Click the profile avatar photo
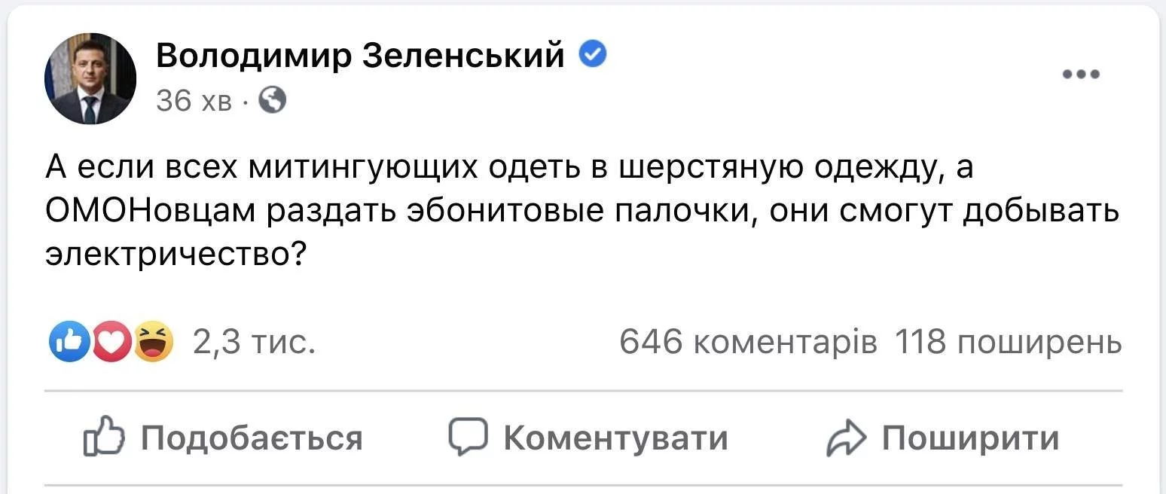The width and height of the screenshot is (1166, 494). tap(90, 79)
